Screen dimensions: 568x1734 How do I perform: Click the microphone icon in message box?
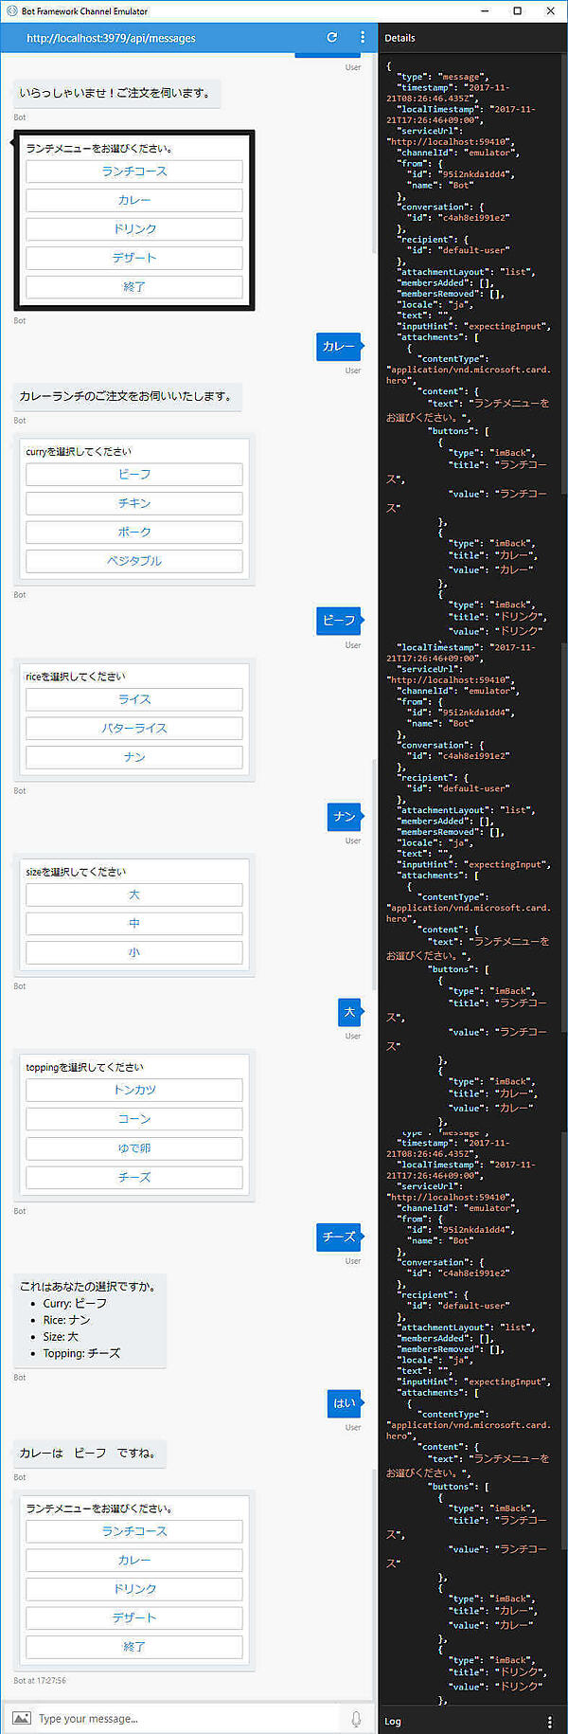pos(356,1719)
